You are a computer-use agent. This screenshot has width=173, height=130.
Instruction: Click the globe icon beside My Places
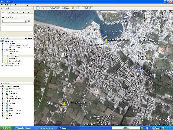tap(6, 41)
